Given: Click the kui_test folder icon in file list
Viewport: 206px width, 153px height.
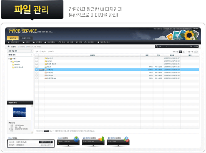Looking at the screenshot, I should pos(45,58).
